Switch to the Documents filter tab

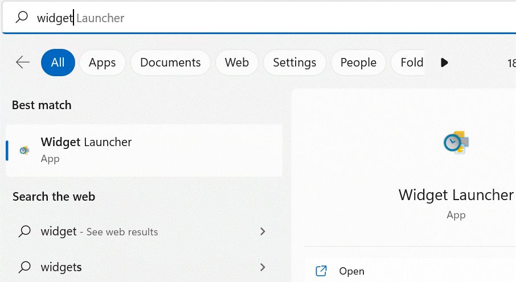170,63
